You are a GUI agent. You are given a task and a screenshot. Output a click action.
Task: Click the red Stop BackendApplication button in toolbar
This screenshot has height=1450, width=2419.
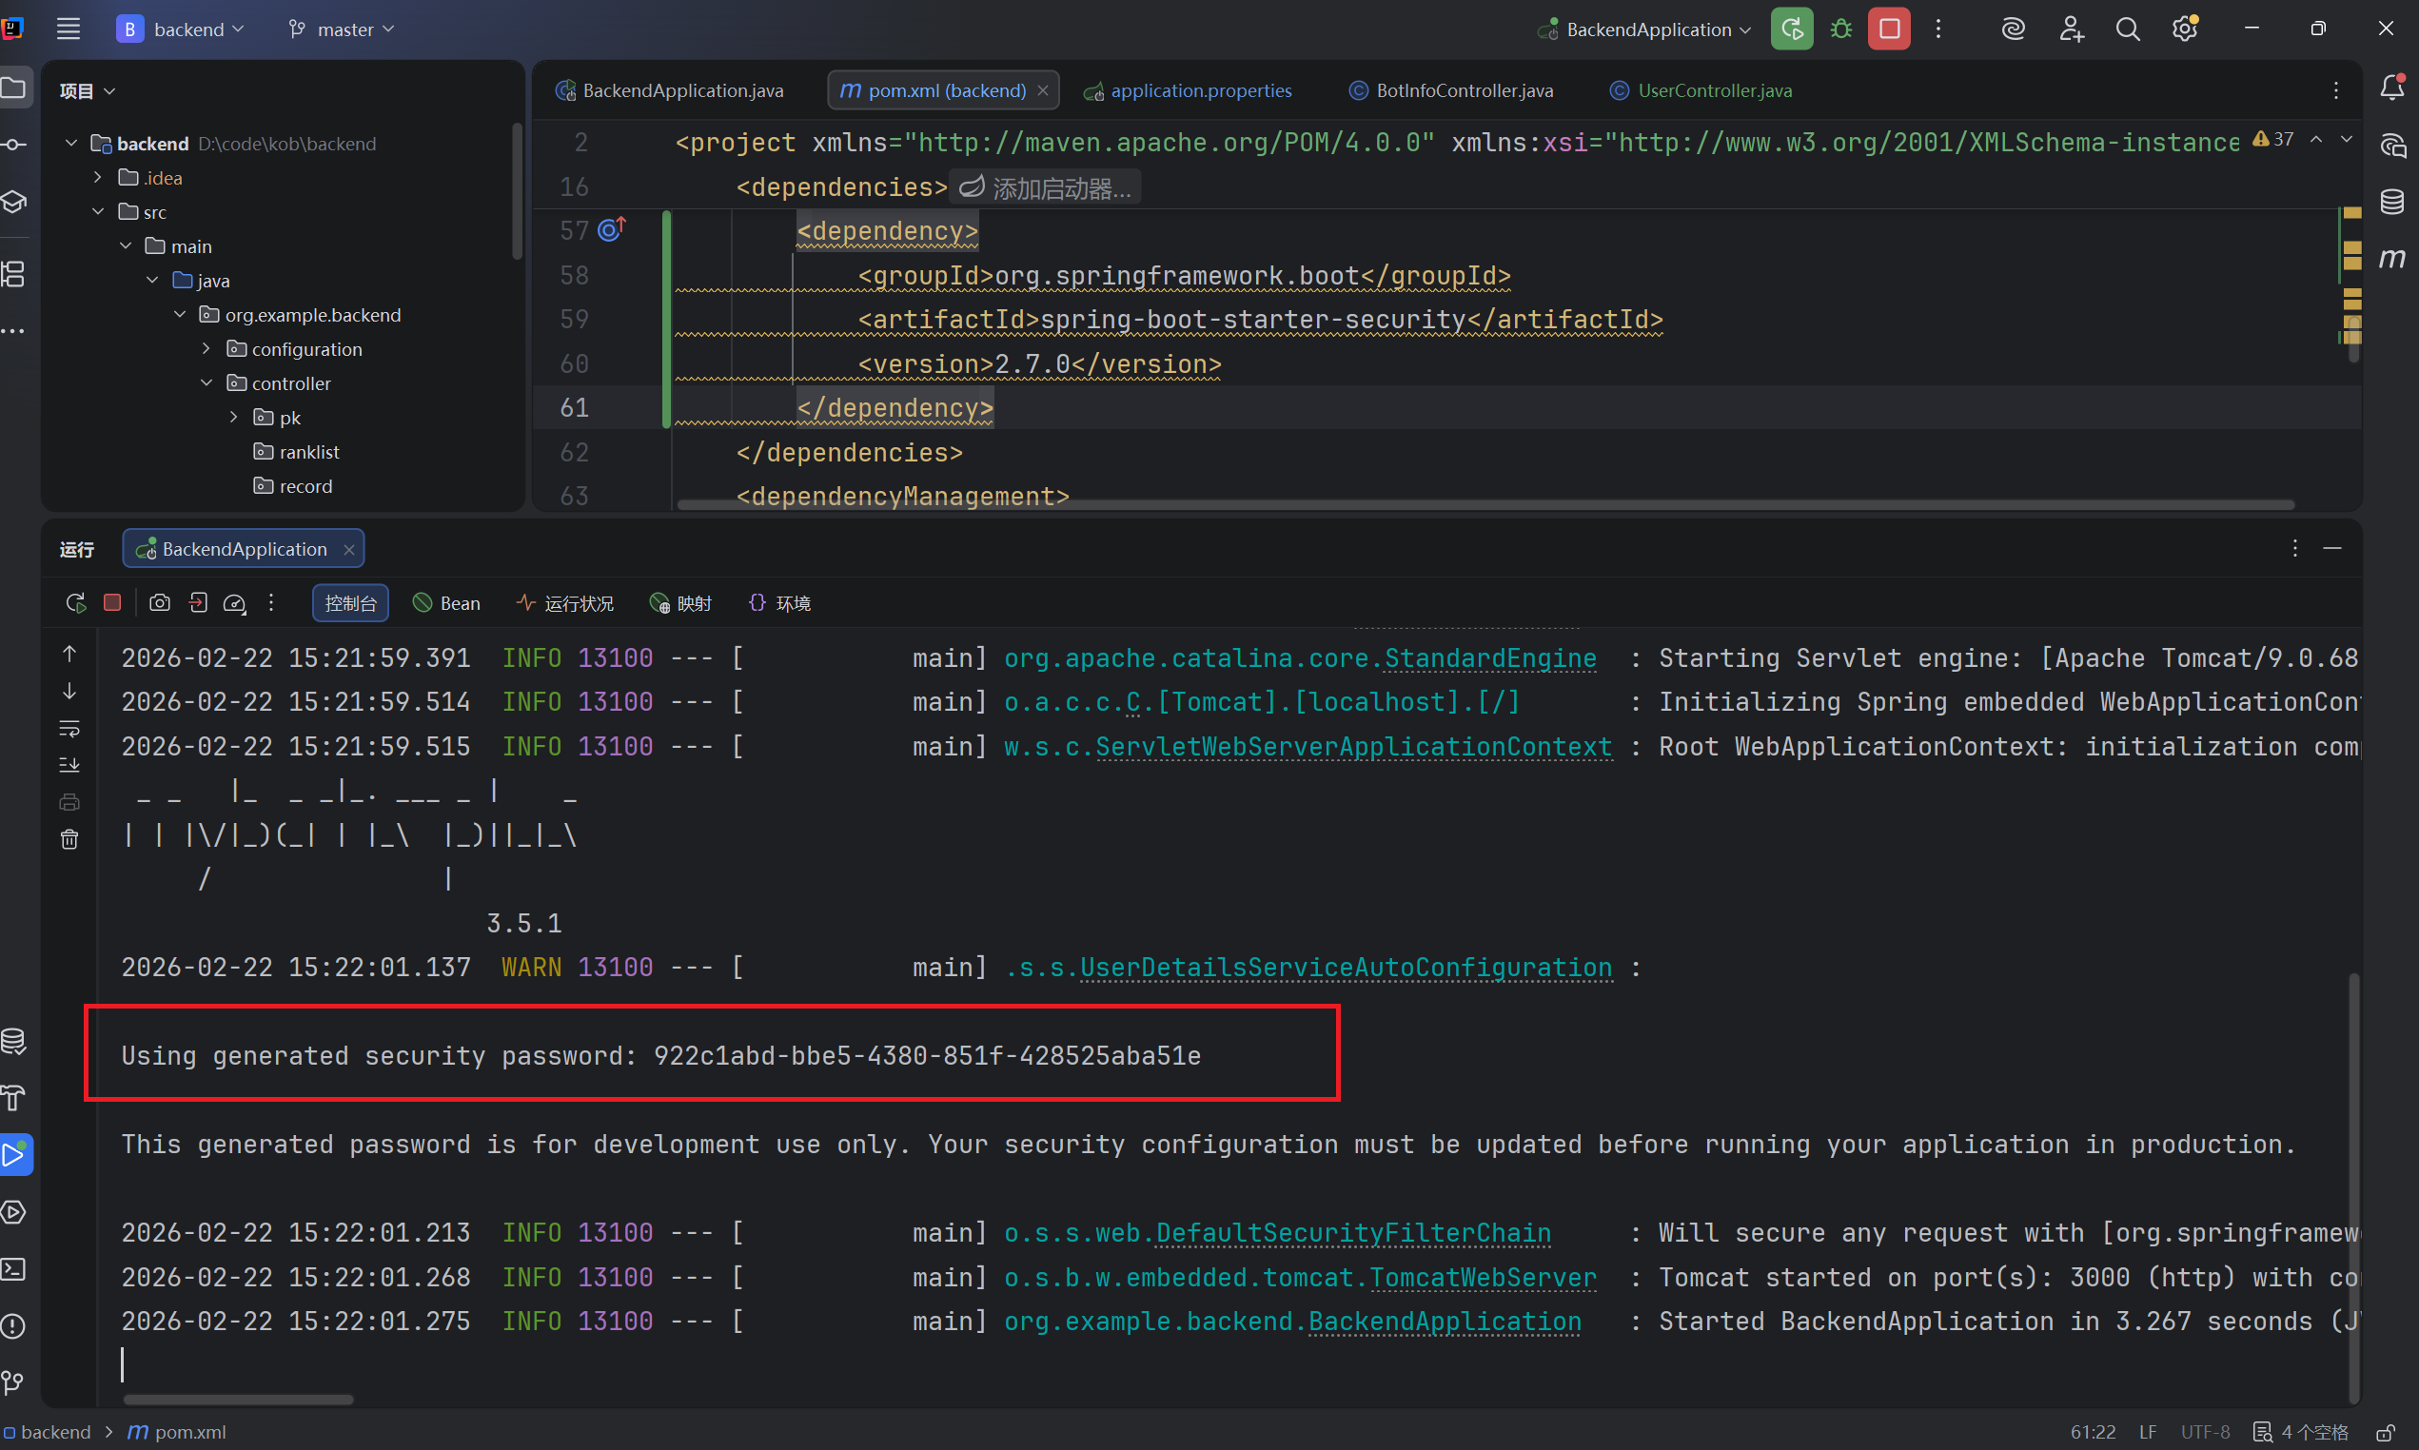(x=1889, y=29)
